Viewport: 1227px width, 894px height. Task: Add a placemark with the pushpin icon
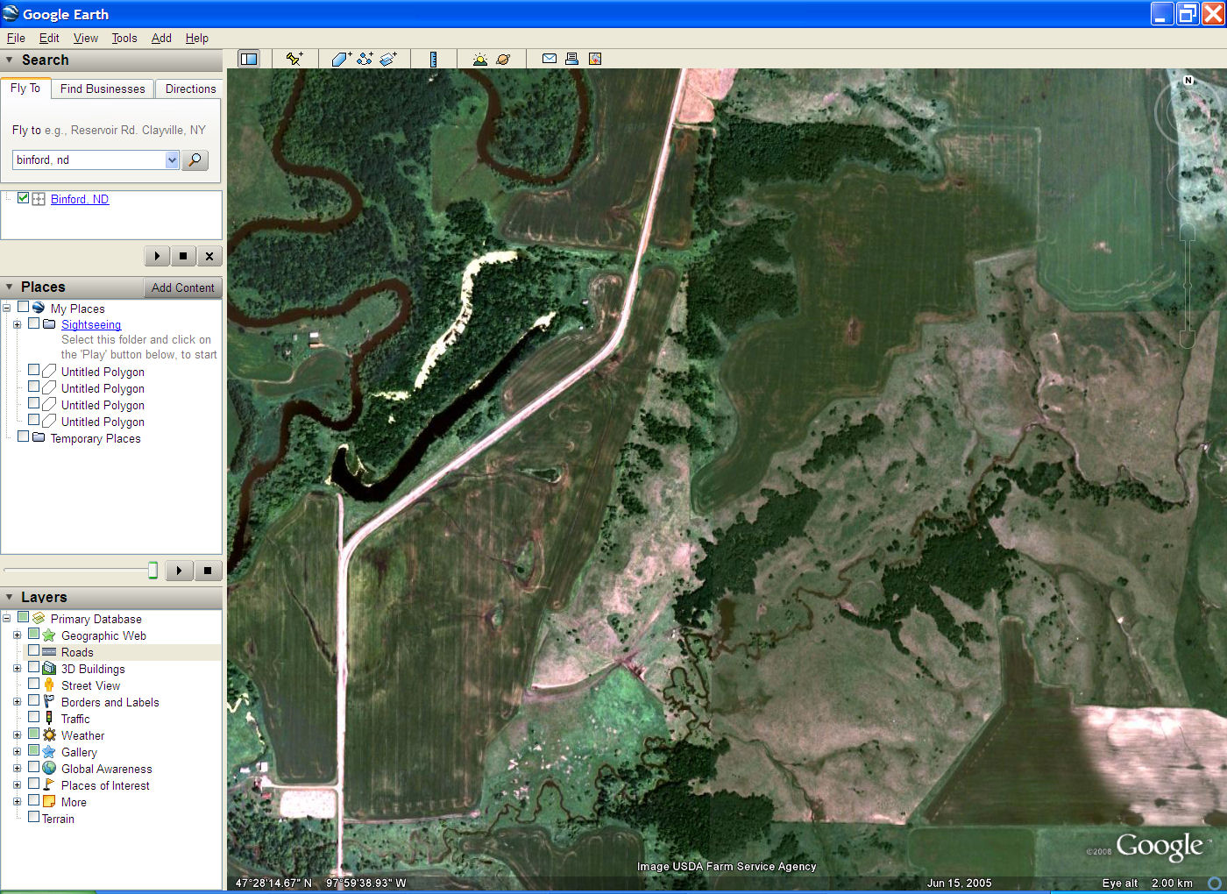coord(294,59)
